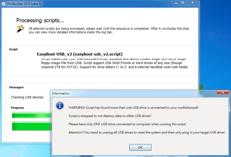Click the WinBuilder title bar icon
Screen dimensions: 231x157
point(4,4)
